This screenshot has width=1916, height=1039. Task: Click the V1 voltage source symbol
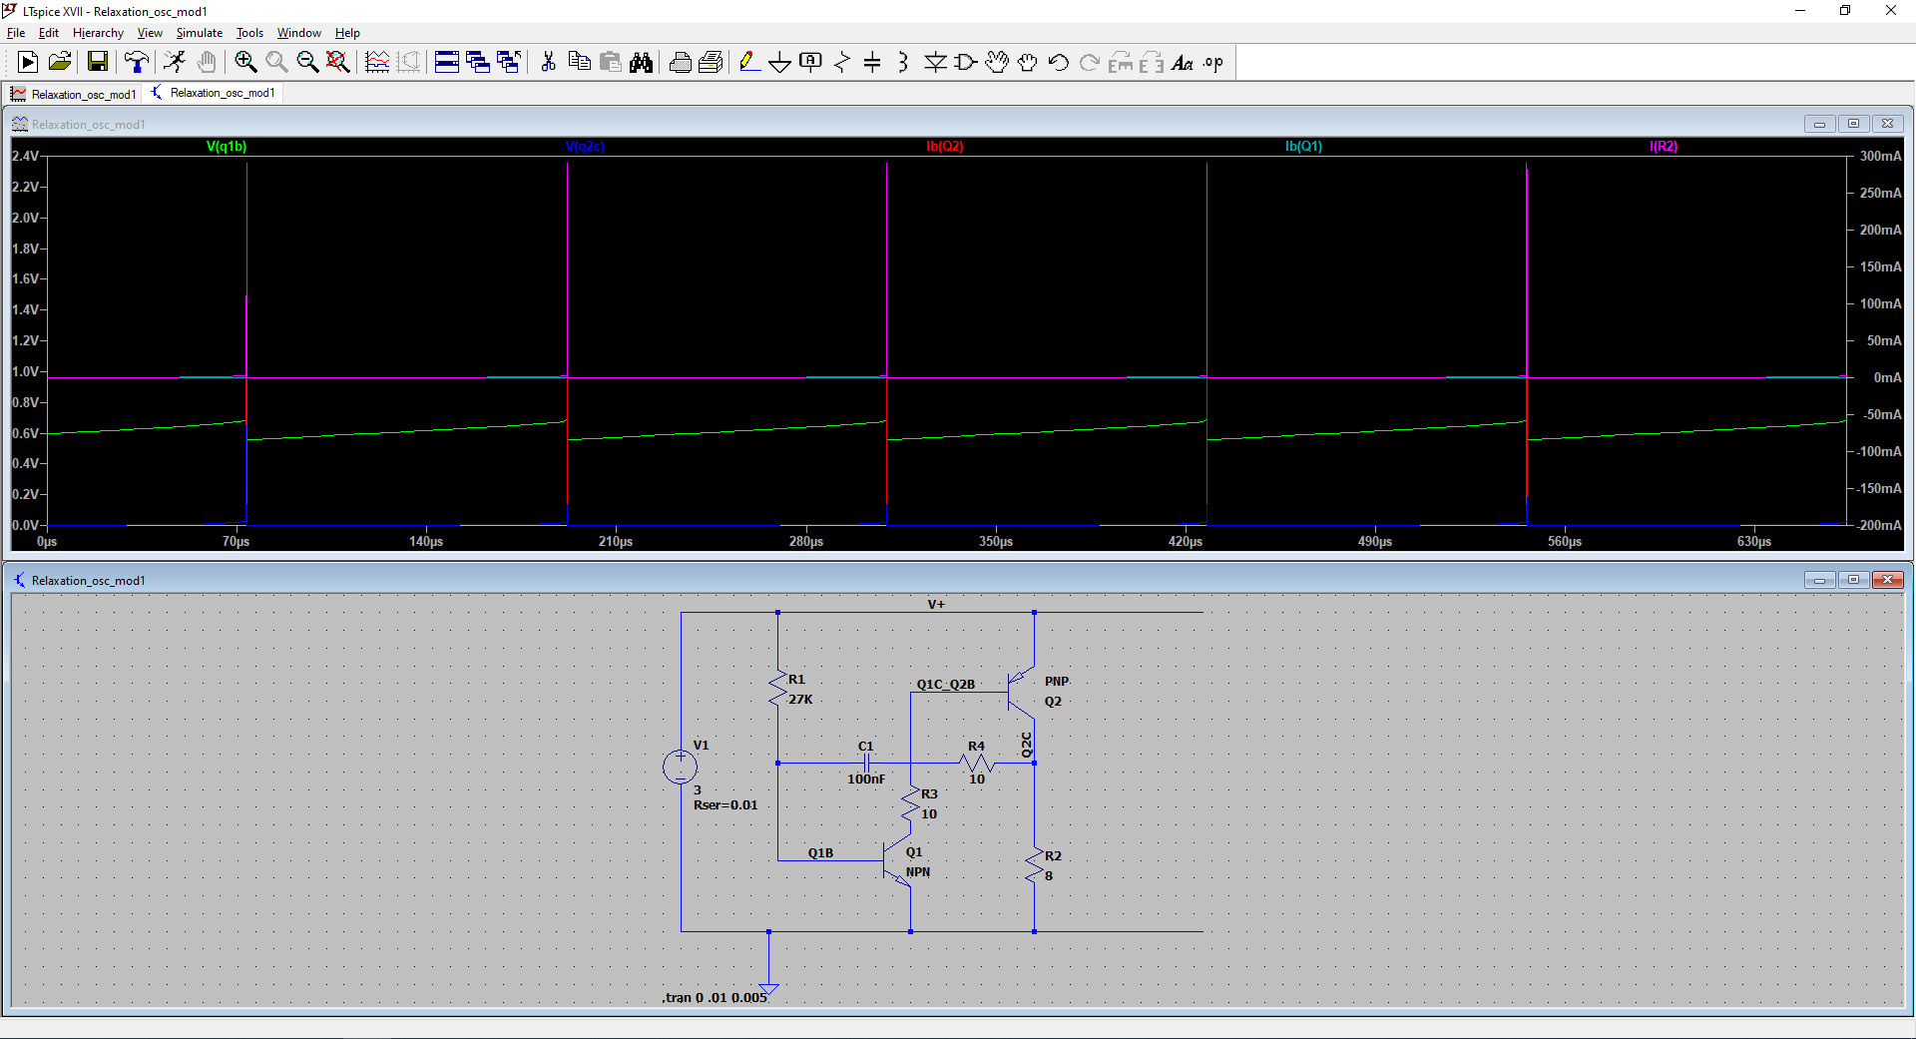[x=681, y=767]
